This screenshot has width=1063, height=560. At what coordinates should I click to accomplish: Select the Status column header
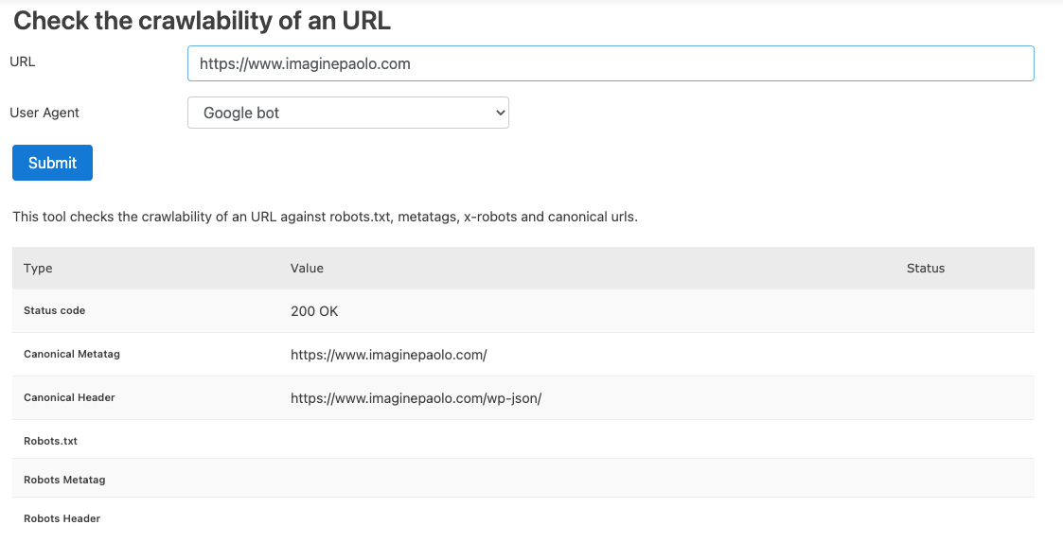(x=925, y=268)
